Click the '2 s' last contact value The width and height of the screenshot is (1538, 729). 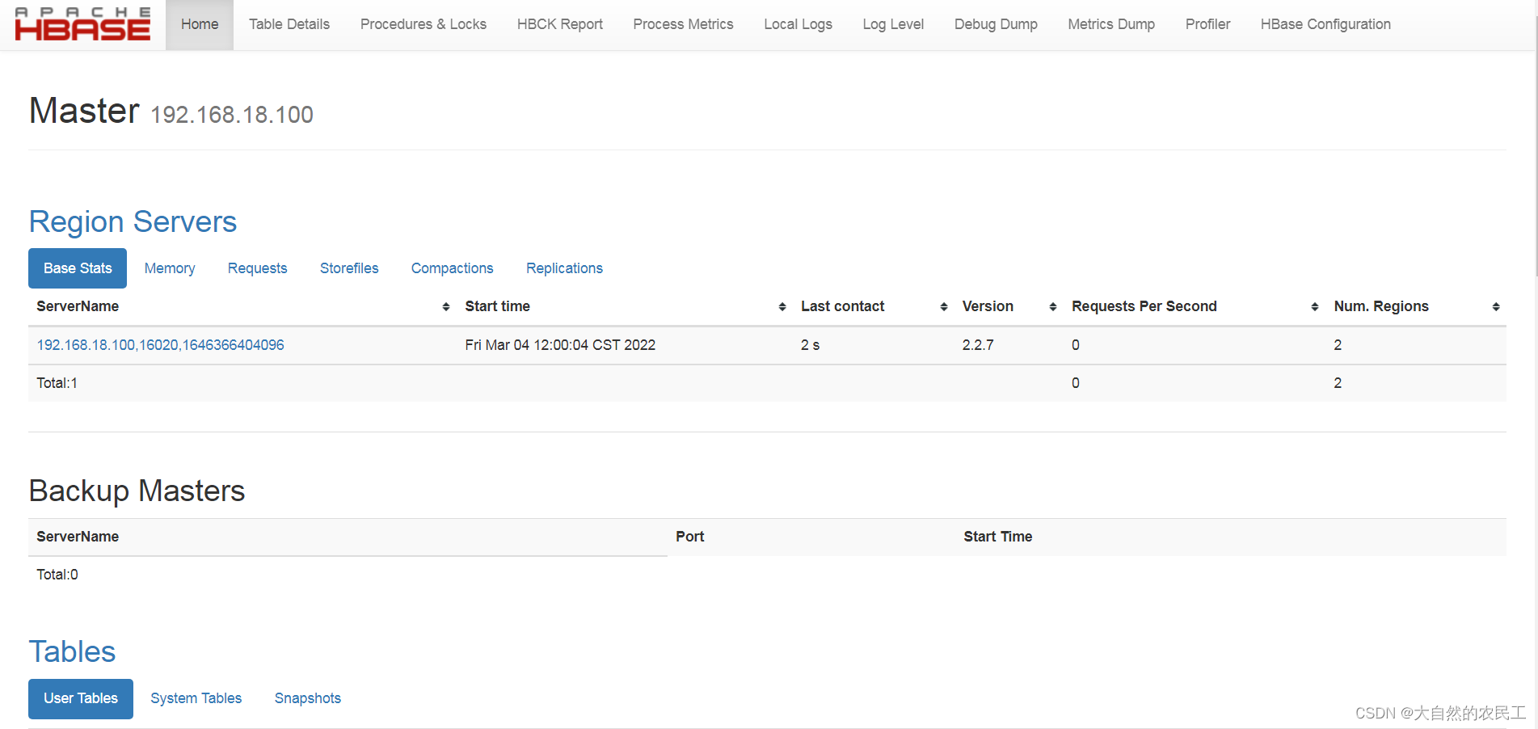(810, 345)
